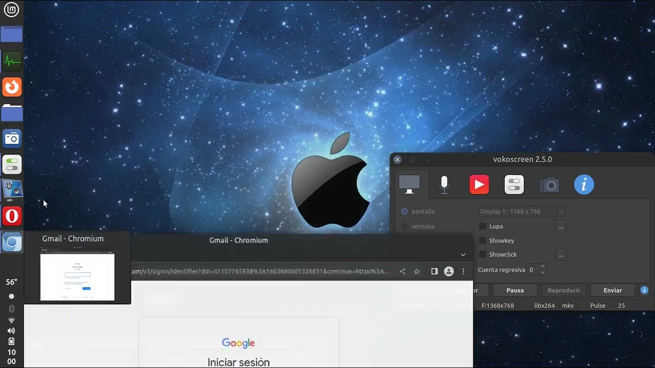This screenshot has height=368, width=655.
Task: Launch the screenshot camera app in panel
Action: tap(12, 139)
